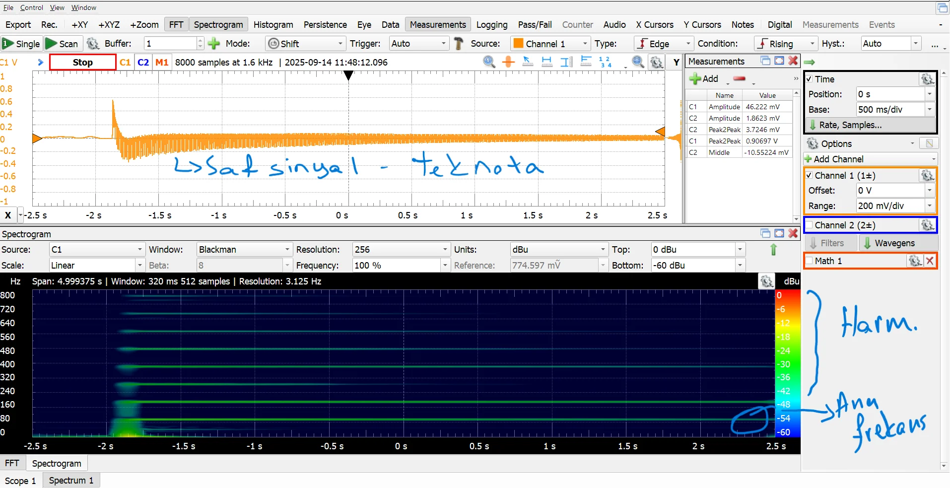Screen dimensions: 950x488
Task: Open Channel 1 settings gear
Action: (927, 175)
